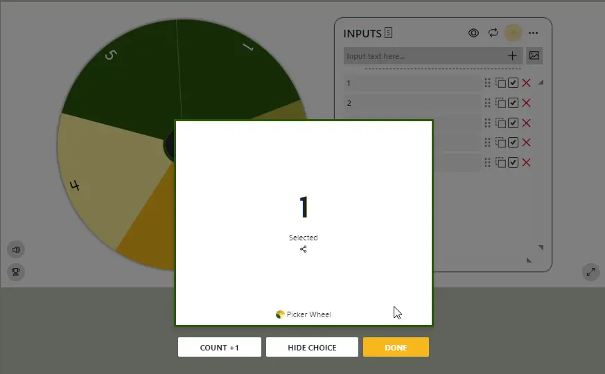Open the trophy results icon
Viewport: 605px width, 374px height.
[16, 271]
